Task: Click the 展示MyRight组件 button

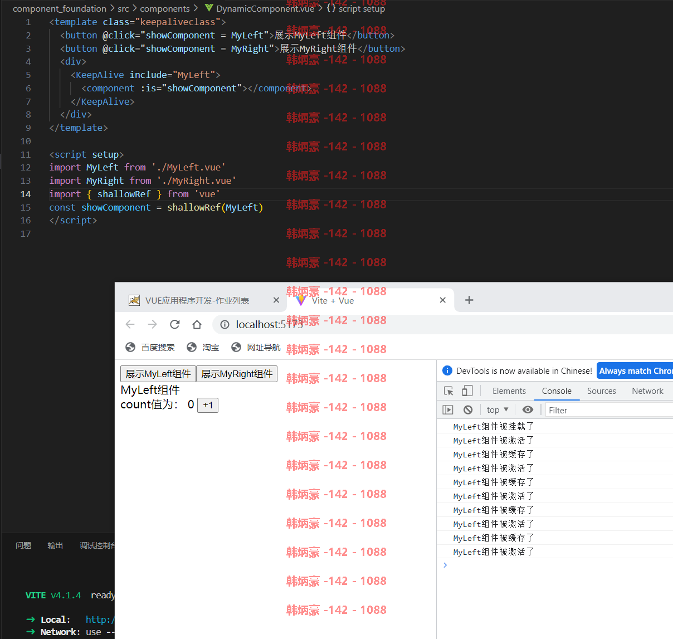Action: click(x=237, y=374)
